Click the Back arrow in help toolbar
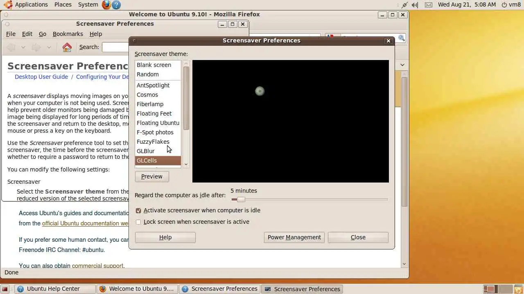The width and height of the screenshot is (524, 294). coord(11,47)
